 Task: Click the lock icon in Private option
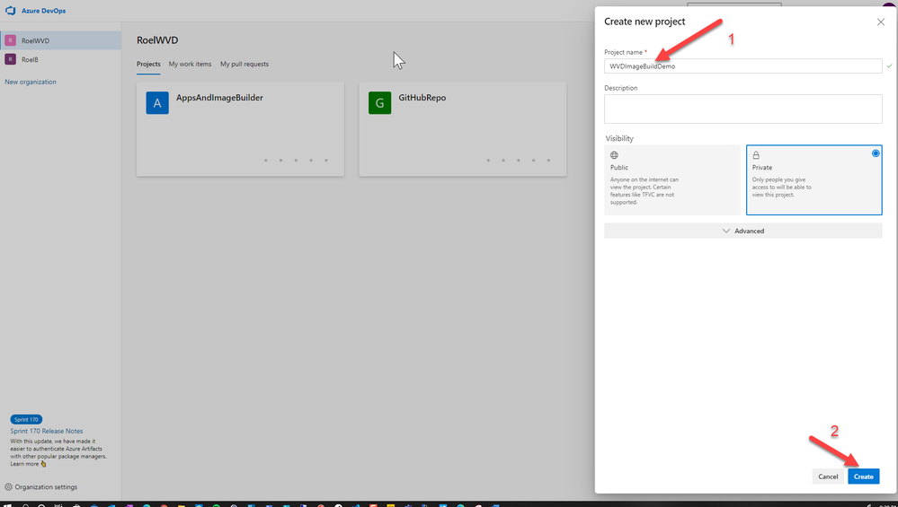click(756, 155)
